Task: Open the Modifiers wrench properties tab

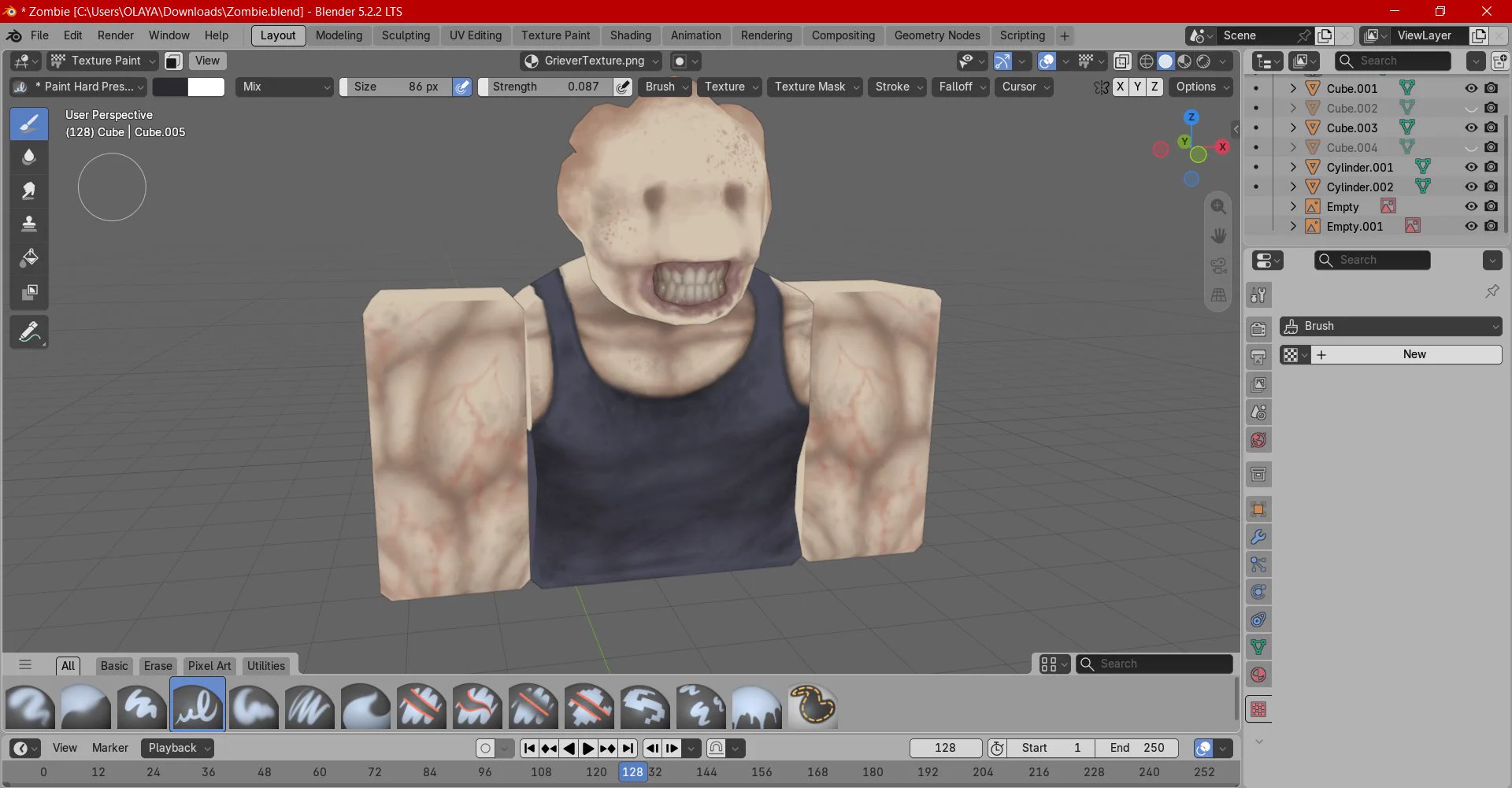Action: click(1258, 537)
